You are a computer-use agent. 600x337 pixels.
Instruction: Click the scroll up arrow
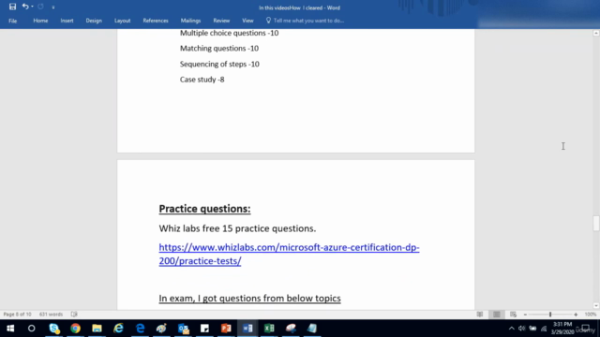596,34
